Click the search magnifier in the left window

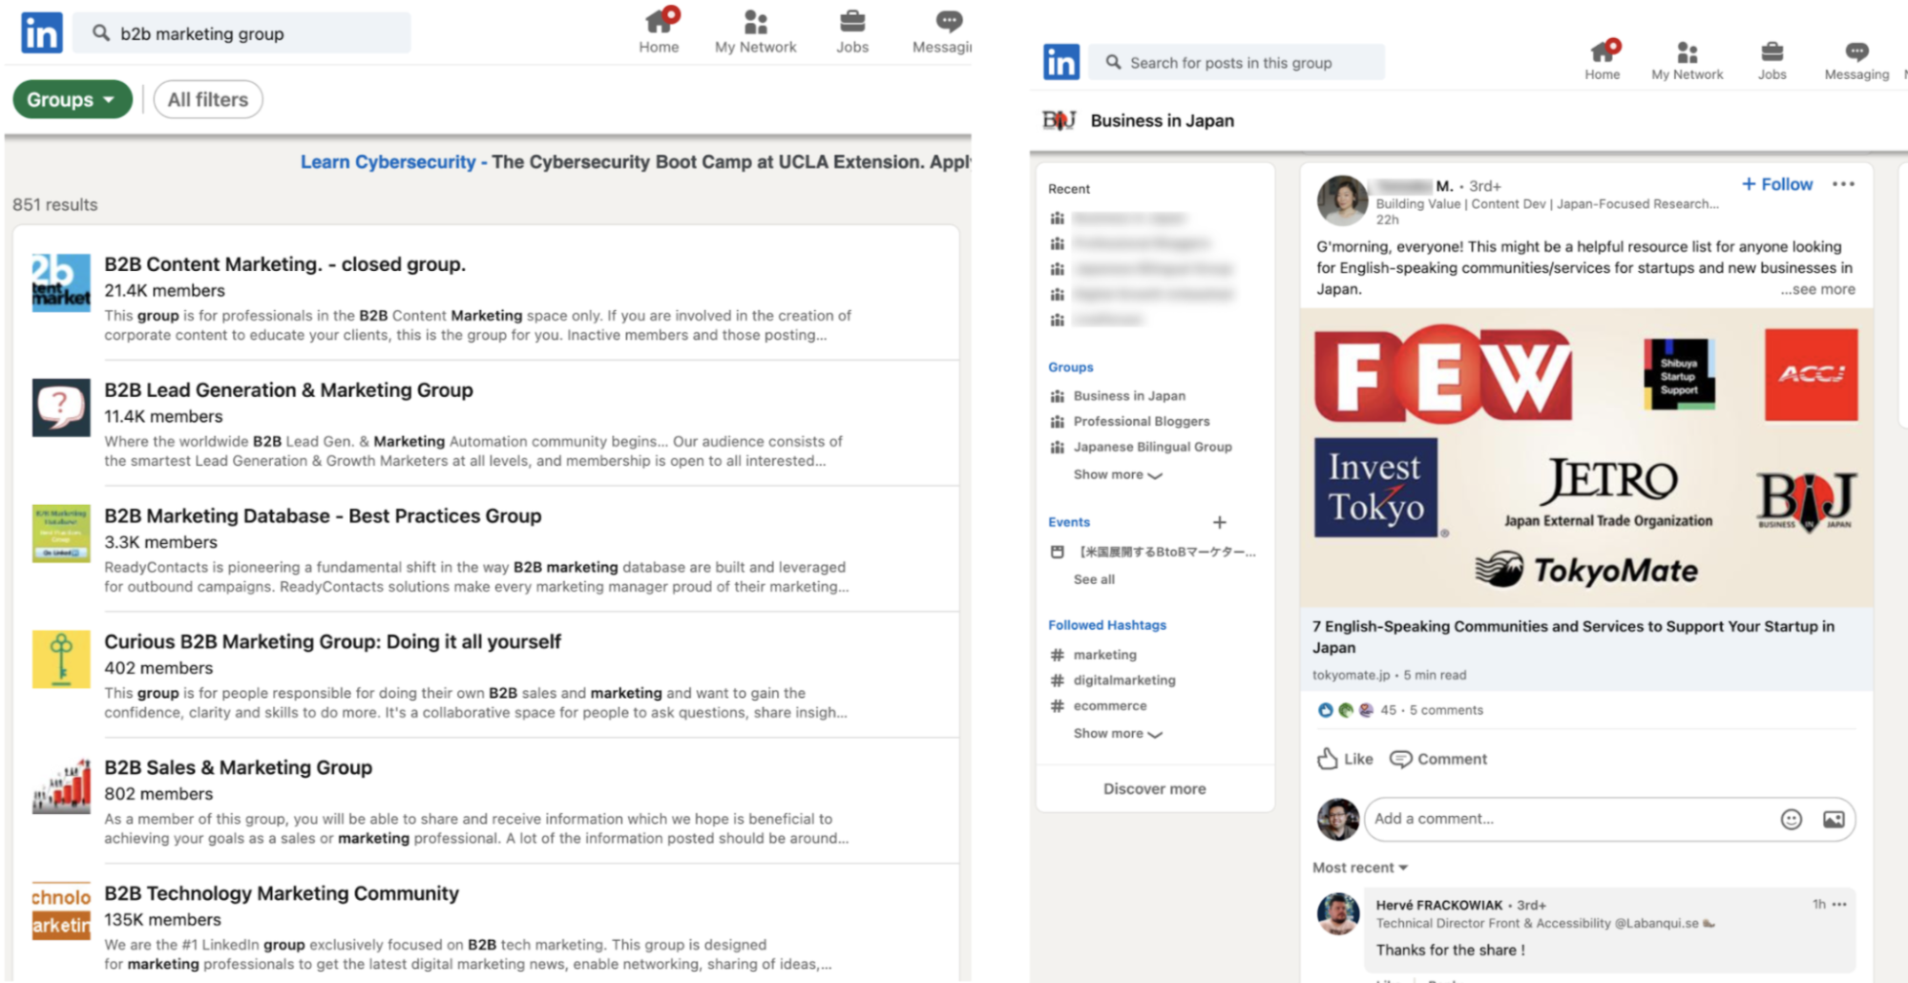pos(100,33)
